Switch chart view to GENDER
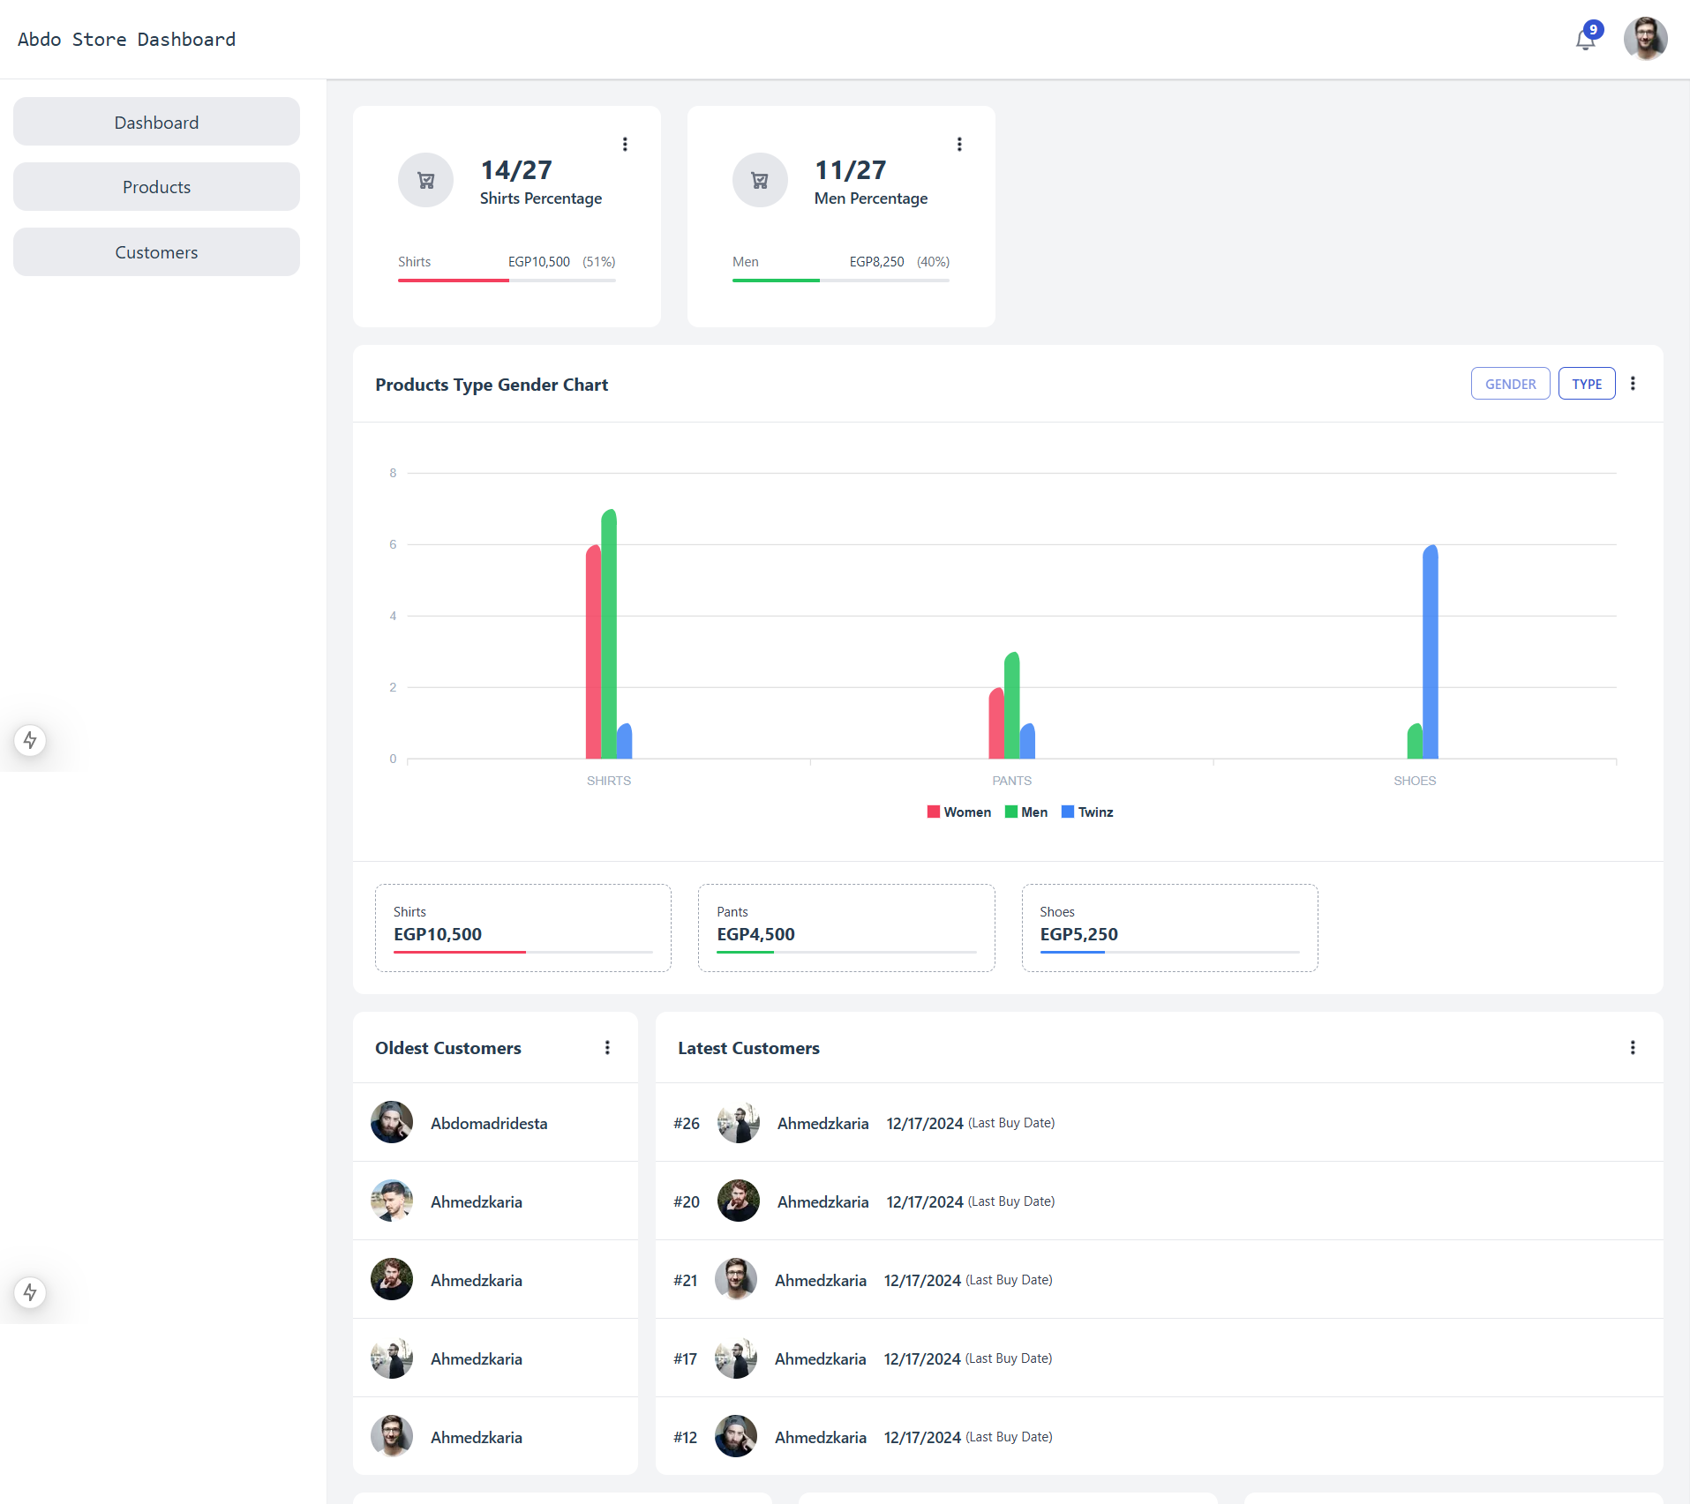 (1510, 384)
